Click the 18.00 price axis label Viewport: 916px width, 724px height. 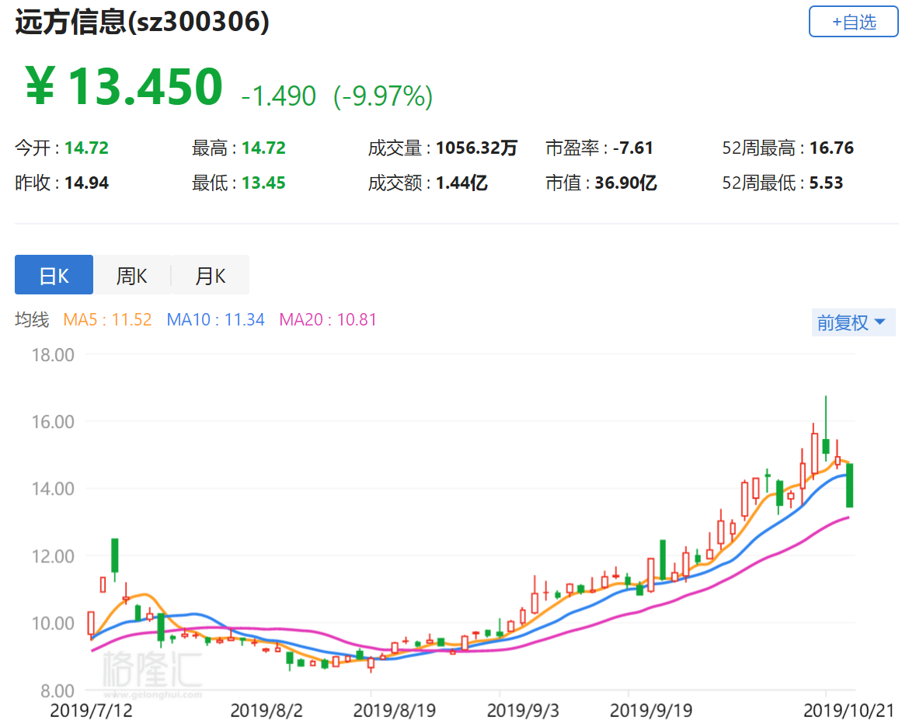[x=53, y=355]
